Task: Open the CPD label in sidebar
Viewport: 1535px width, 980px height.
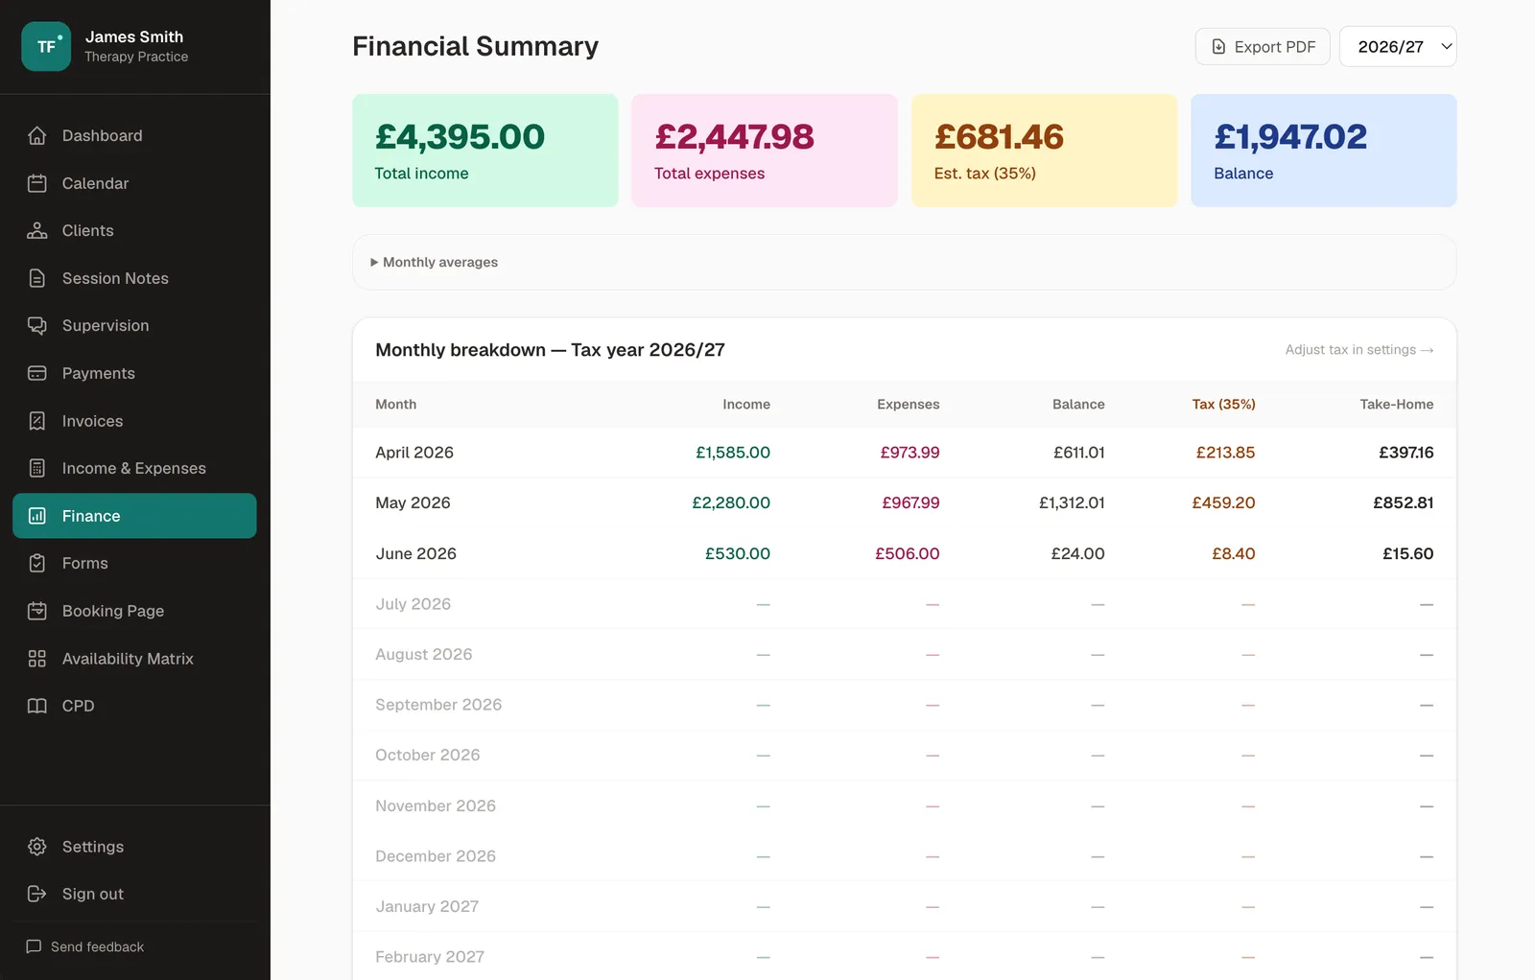Action: point(79,706)
